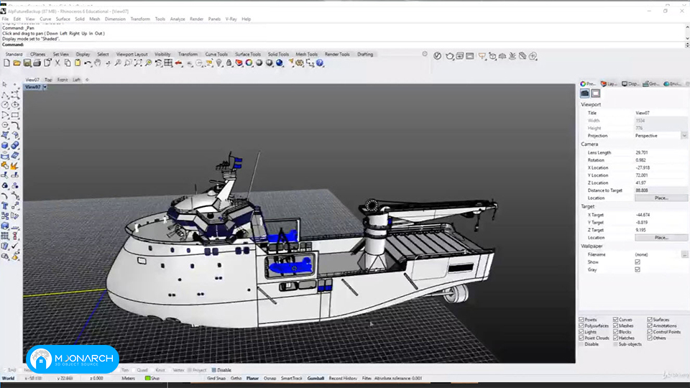This screenshot has height=388, width=690.
Task: Open the Surface menu
Action: 63,19
